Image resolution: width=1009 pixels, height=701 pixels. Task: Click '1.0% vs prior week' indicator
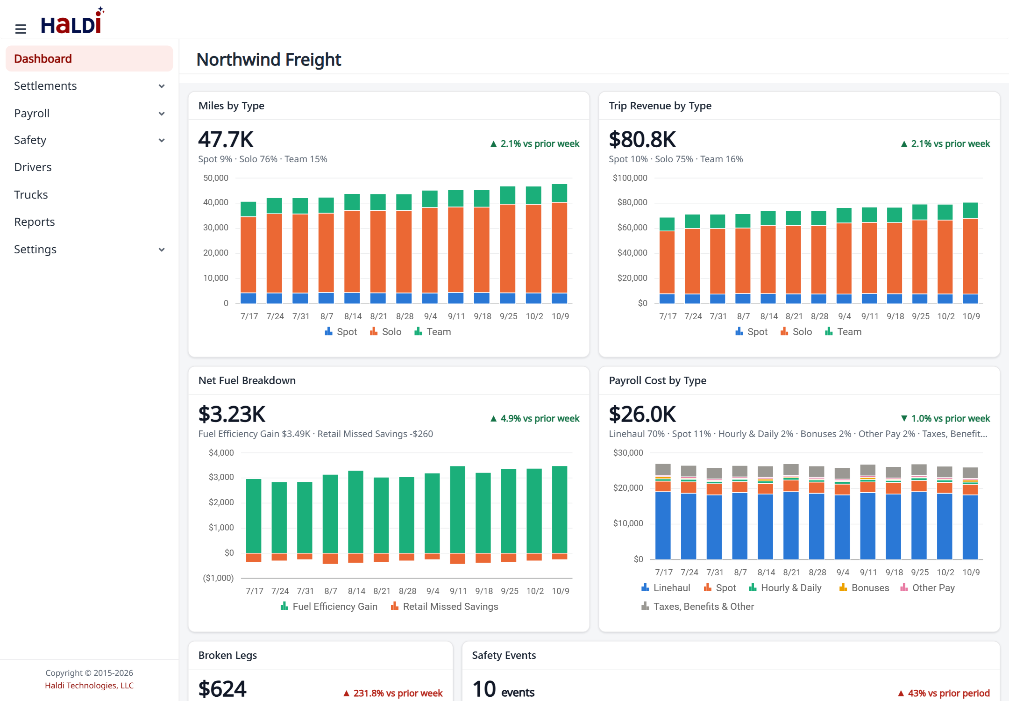(x=945, y=419)
